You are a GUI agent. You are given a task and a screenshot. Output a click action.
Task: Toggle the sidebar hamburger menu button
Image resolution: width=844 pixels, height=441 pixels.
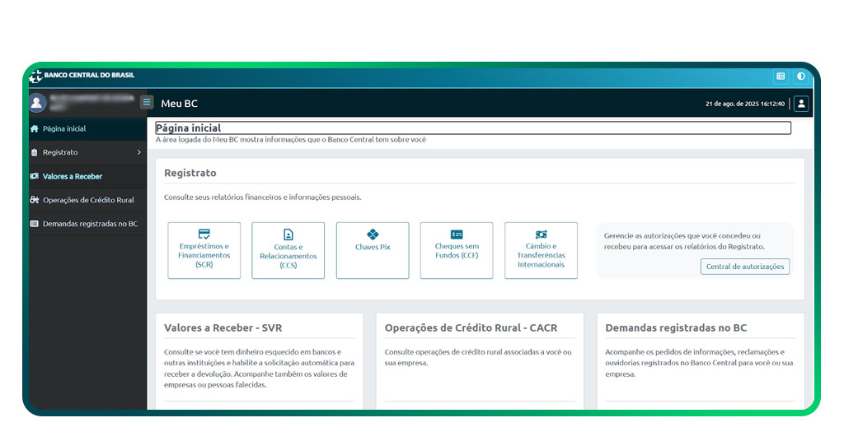tap(147, 103)
